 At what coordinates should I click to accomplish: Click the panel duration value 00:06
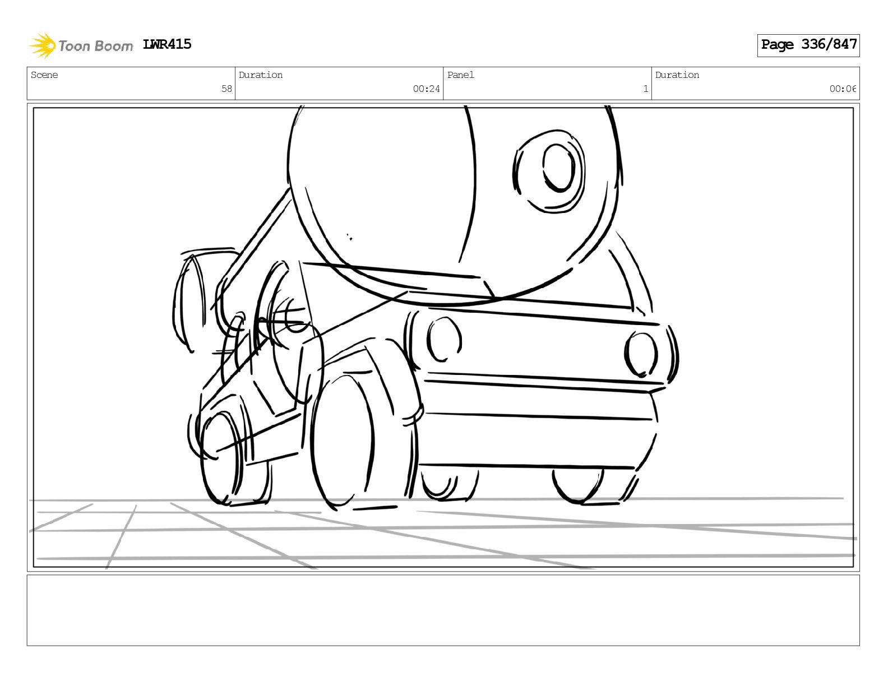pos(843,89)
